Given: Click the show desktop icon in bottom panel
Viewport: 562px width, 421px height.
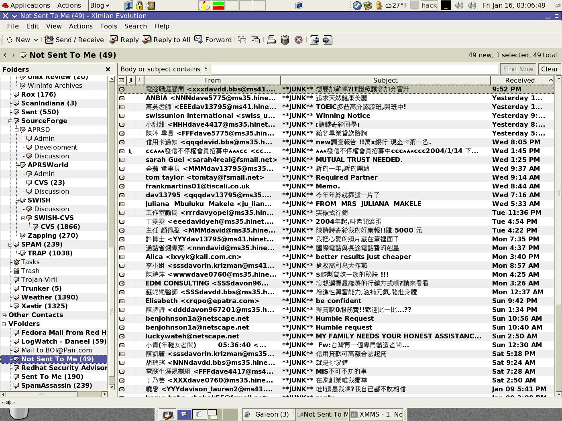Looking at the screenshot, I should pyautogui.click(x=168, y=415).
